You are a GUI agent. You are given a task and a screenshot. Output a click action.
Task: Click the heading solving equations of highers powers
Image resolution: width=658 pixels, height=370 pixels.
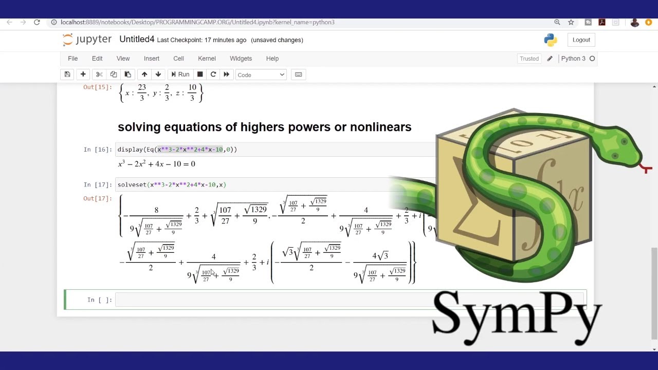pyautogui.click(x=264, y=127)
